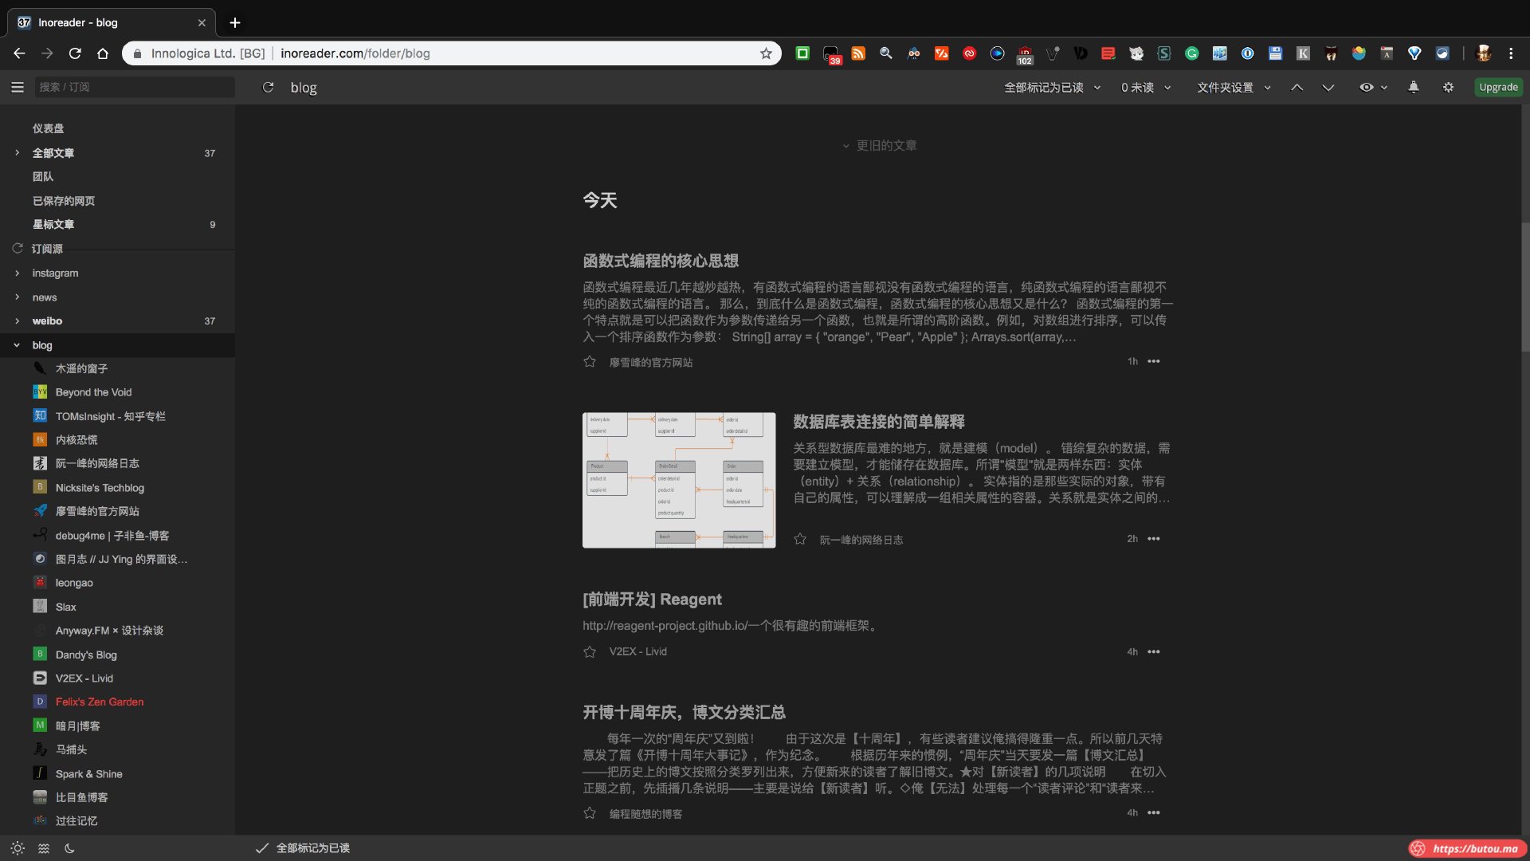Open the hamburger sidebar menu
This screenshot has width=1530, height=861.
pyautogui.click(x=18, y=88)
